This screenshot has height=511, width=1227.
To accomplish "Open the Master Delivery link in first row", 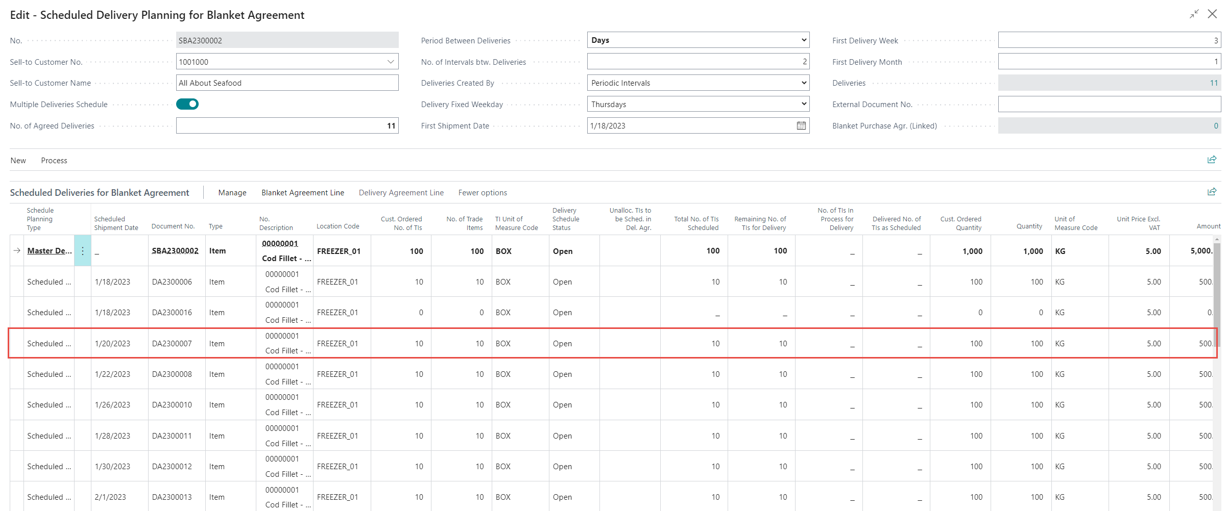I will pos(49,251).
